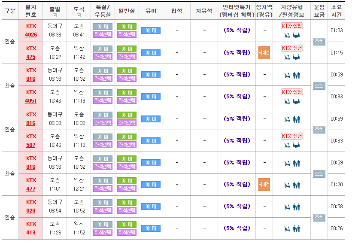Select 일반실 좌석선택 for KTX 507
Viewport: 352px width, 243px height.
point(127,145)
